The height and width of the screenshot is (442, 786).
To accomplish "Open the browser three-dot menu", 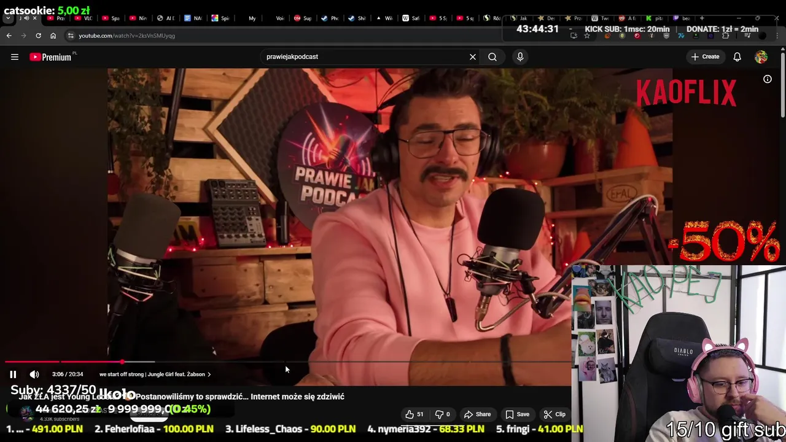I will click(777, 35).
